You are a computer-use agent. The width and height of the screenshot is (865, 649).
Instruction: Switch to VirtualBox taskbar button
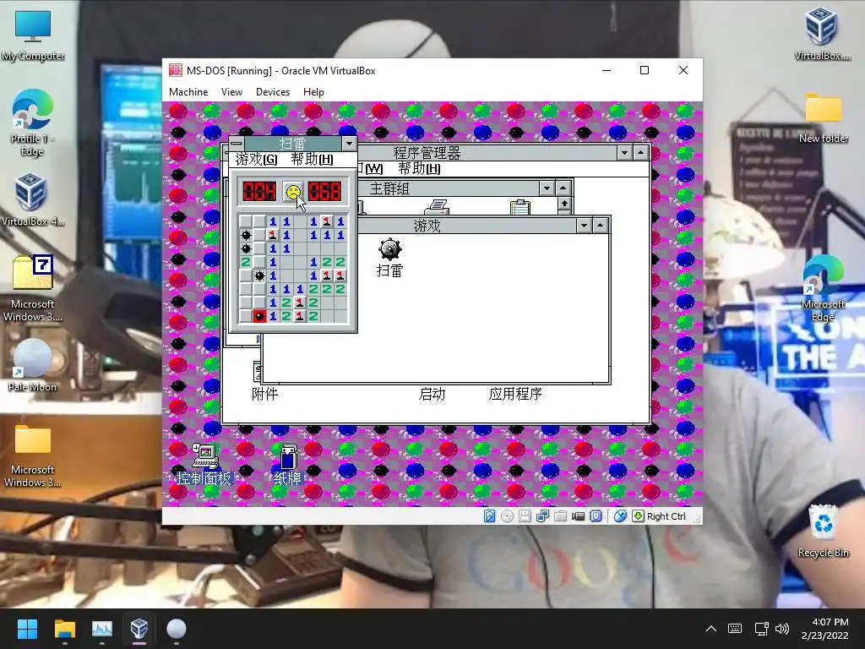[139, 629]
